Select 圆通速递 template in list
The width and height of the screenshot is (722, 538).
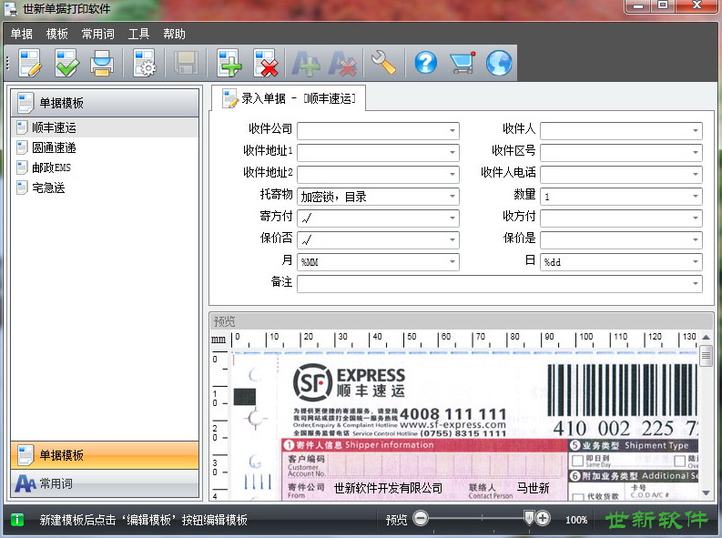[55, 147]
